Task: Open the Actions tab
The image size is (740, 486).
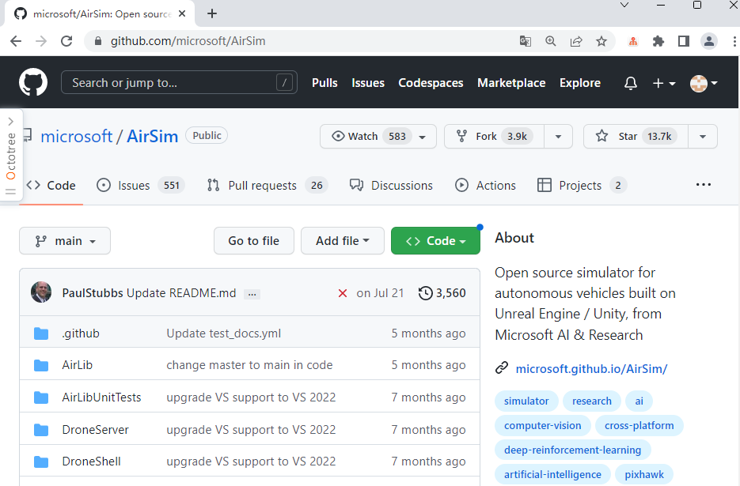Action: click(x=485, y=185)
